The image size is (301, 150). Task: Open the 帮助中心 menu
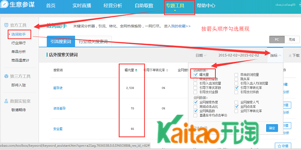point(206,6)
